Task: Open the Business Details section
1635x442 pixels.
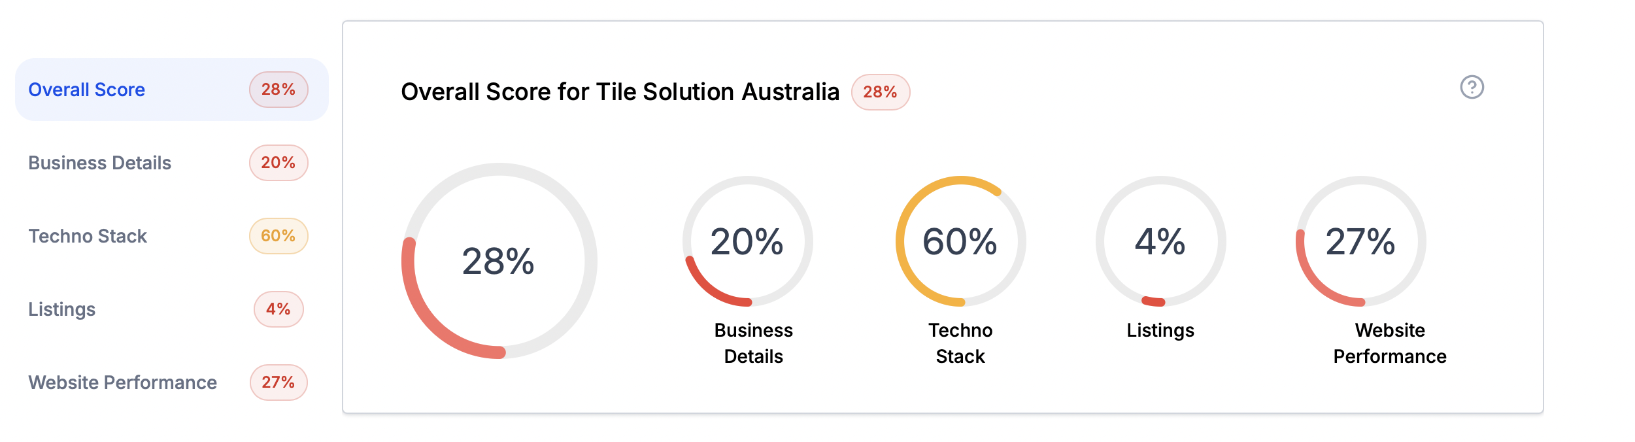Action: coord(99,163)
